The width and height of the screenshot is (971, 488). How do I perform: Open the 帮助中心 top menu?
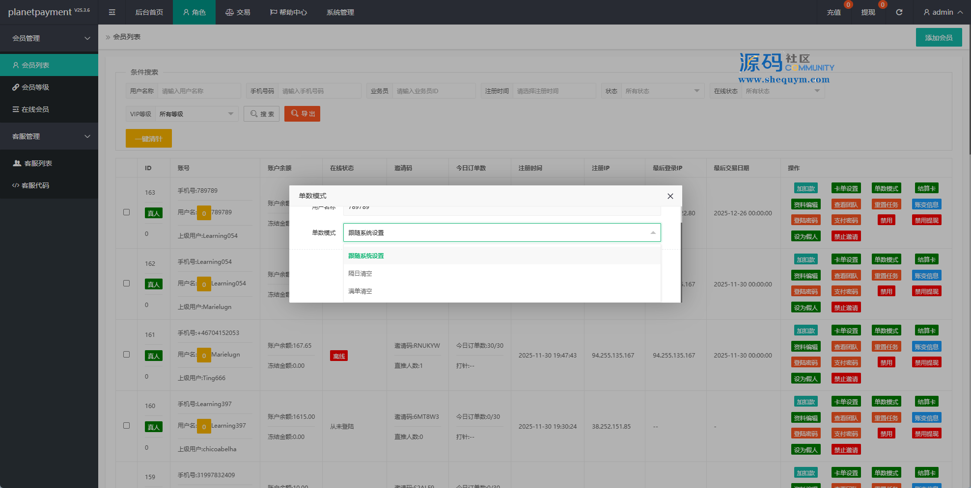[288, 12]
